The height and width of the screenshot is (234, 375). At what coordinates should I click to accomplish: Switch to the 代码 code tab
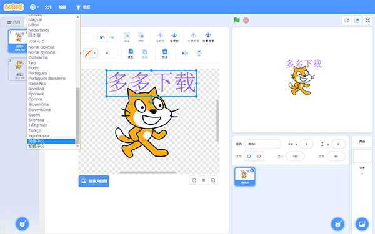(14, 22)
